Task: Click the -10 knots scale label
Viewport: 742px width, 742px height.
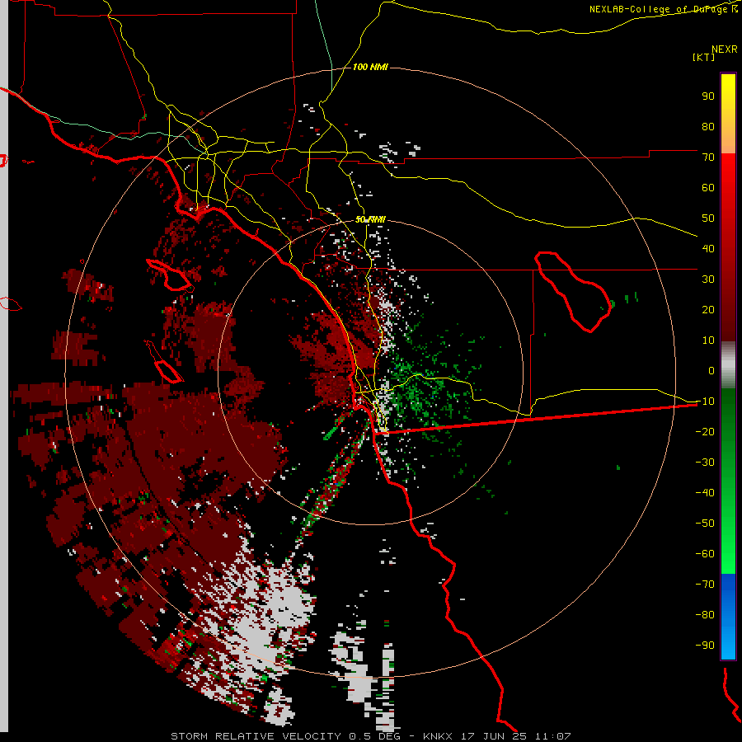Action: 705,402
